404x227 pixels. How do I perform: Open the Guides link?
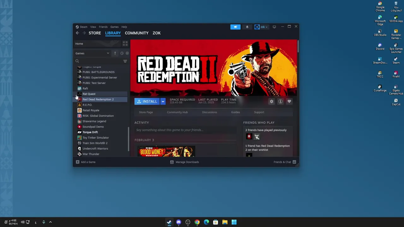(x=235, y=112)
